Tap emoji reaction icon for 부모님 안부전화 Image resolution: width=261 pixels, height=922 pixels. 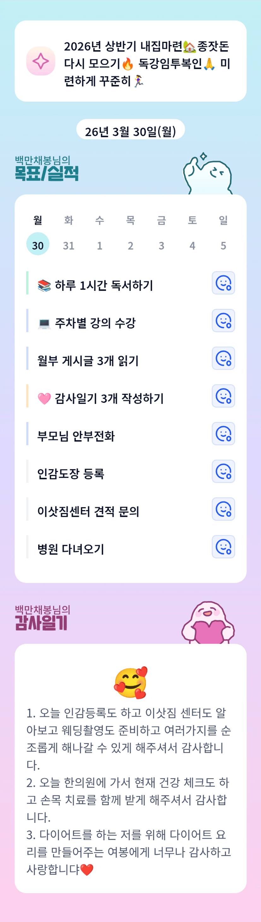(x=223, y=434)
